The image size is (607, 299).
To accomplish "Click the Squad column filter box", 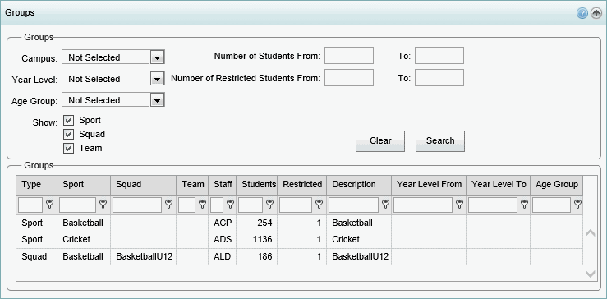I will click(137, 205).
